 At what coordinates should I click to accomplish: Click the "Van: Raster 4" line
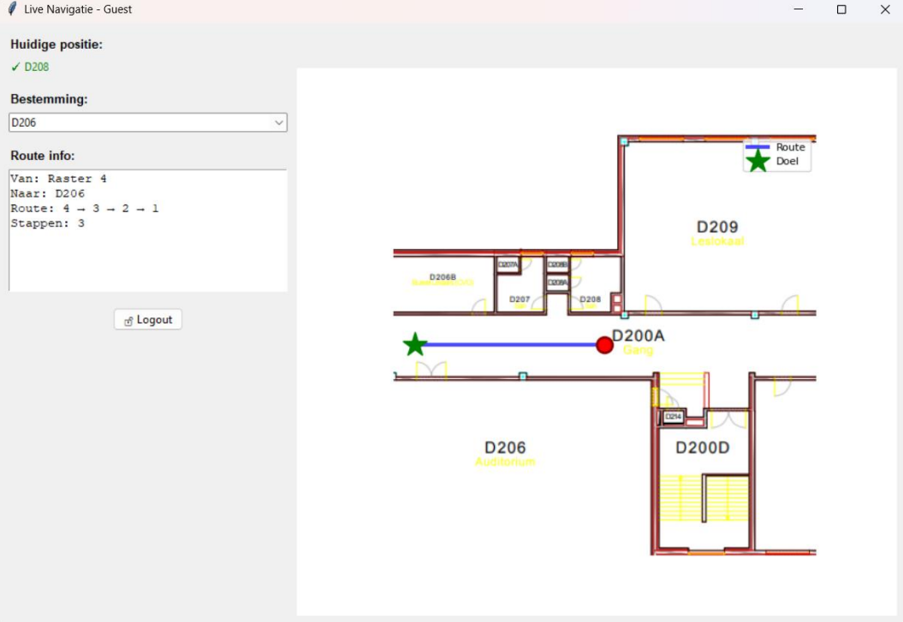coord(59,178)
